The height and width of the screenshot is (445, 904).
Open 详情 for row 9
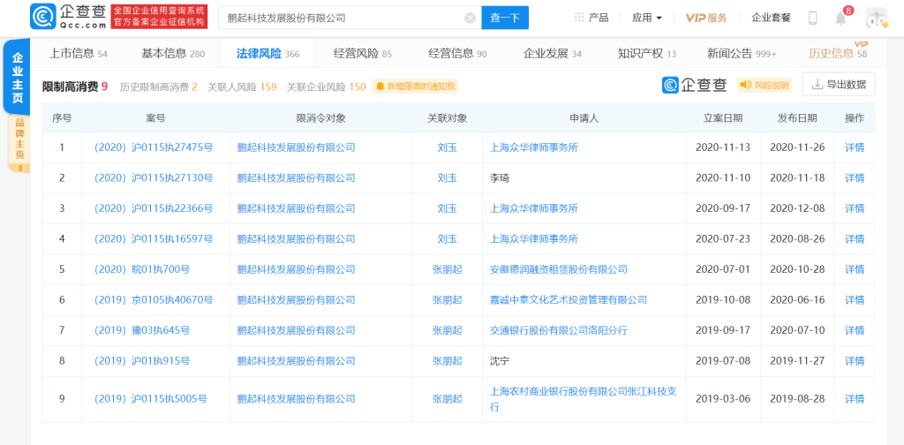(x=855, y=399)
